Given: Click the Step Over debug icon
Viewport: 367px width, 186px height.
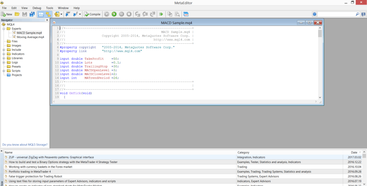Looking at the screenshot, I should (145, 14).
